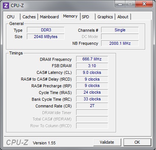Click the CPU-Z title bar text
The width and height of the screenshot is (156, 150).
17,6
